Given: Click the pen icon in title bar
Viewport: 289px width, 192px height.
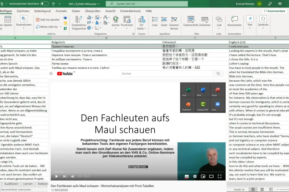Looking at the screenshot, I should (270, 4).
